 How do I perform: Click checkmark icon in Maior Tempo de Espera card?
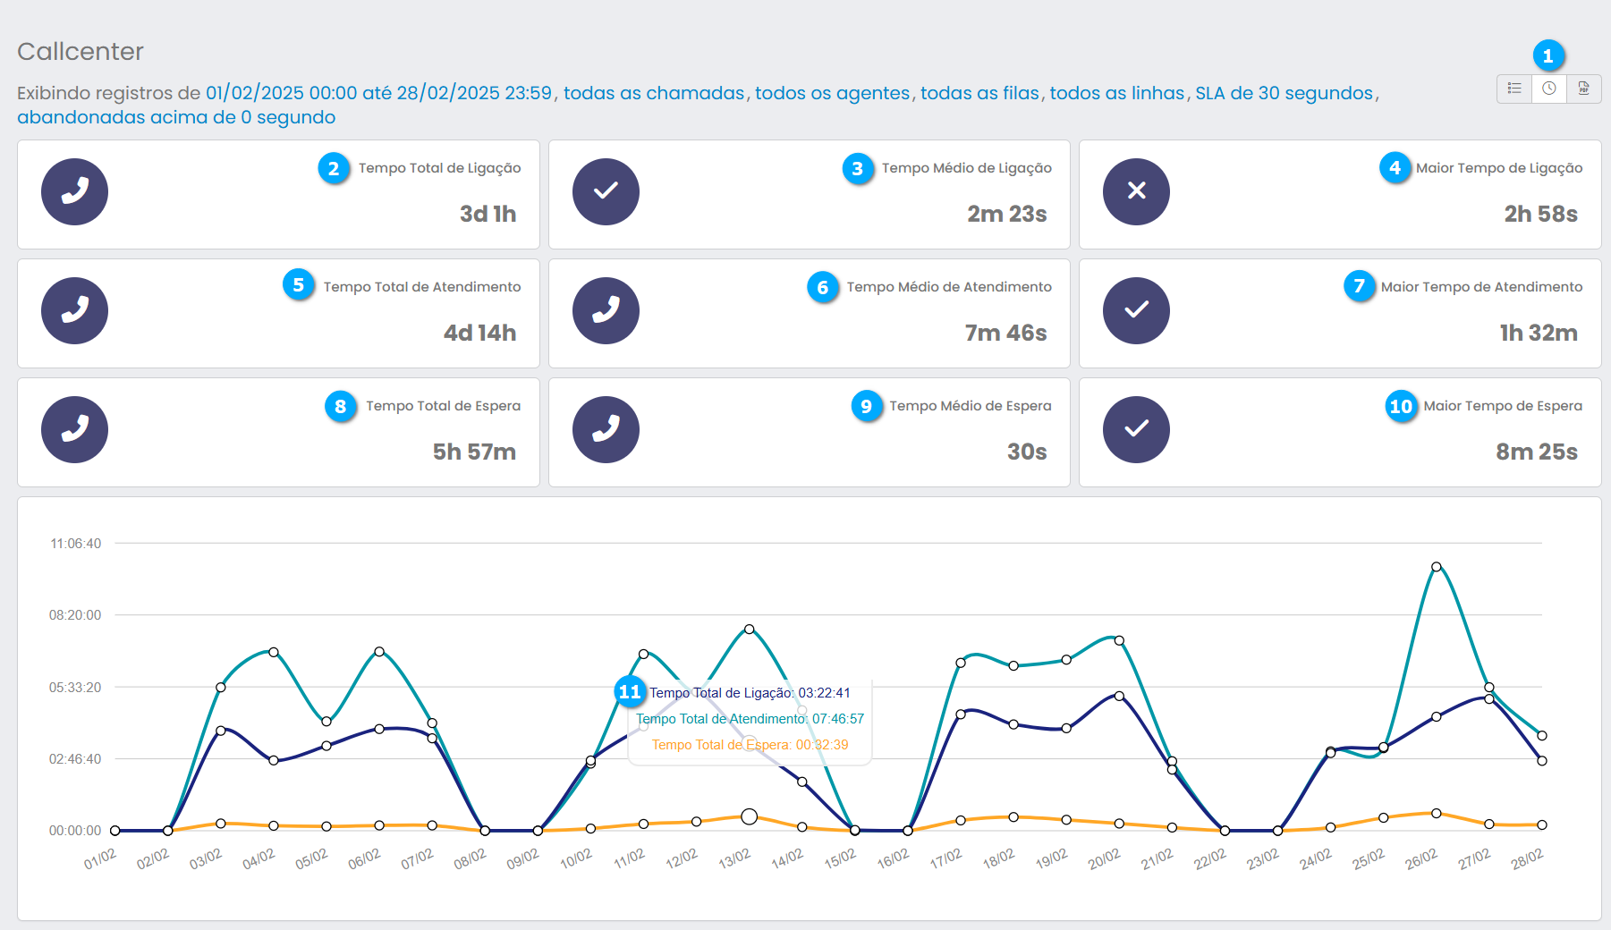click(1136, 429)
